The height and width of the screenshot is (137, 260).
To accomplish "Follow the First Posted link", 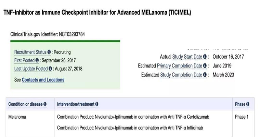I will coord(24,60).
